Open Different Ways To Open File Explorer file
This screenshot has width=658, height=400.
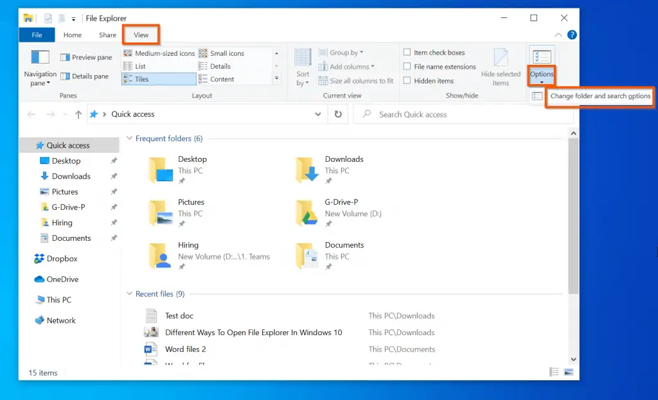click(x=253, y=333)
